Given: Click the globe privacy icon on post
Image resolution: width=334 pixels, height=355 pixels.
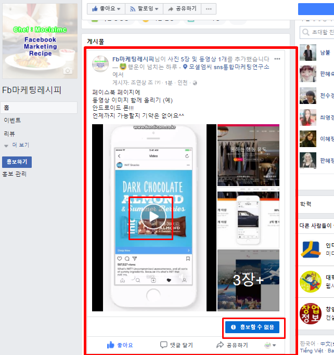Looking at the screenshot, I should click(195, 83).
